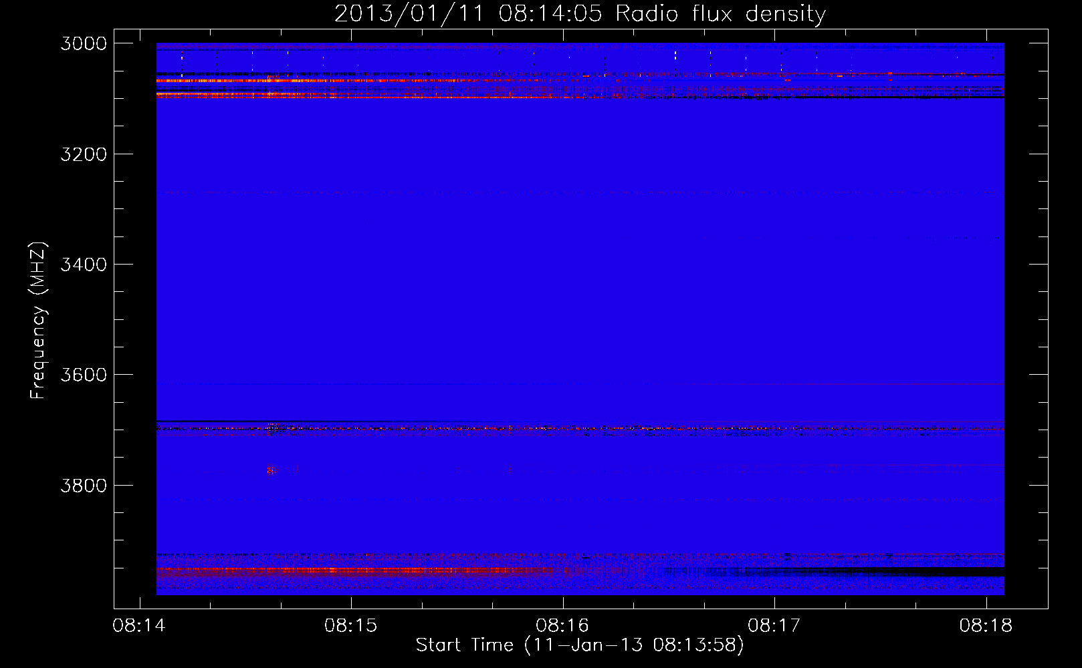Select the 3600 frequency tick label

tap(84, 375)
